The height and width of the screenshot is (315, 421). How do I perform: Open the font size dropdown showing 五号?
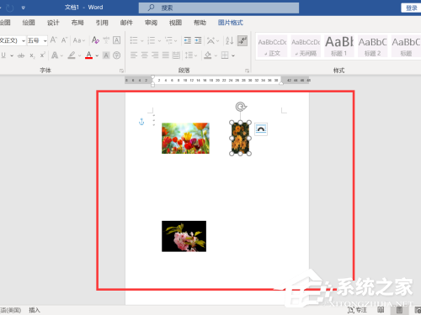pyautogui.click(x=37, y=40)
